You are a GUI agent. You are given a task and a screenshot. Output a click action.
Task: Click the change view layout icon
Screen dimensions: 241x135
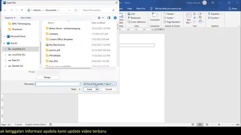click(99, 18)
